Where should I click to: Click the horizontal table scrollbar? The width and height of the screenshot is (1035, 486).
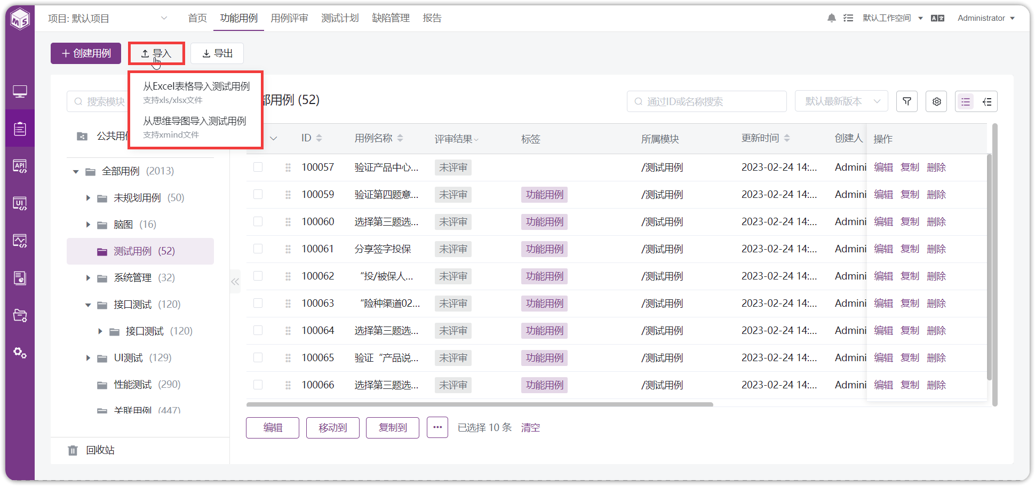[480, 404]
